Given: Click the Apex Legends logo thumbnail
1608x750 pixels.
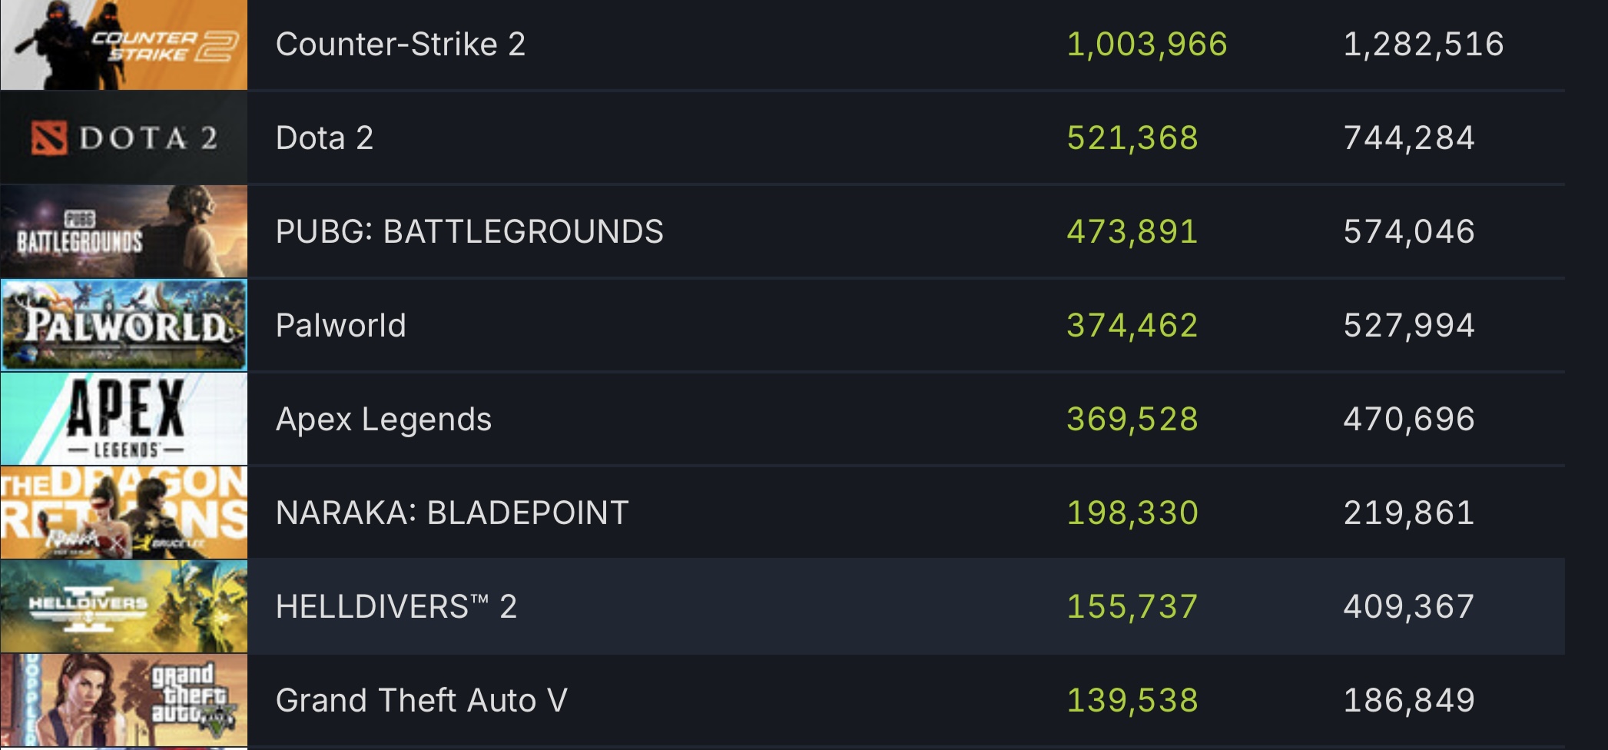Looking at the screenshot, I should coord(124,419).
